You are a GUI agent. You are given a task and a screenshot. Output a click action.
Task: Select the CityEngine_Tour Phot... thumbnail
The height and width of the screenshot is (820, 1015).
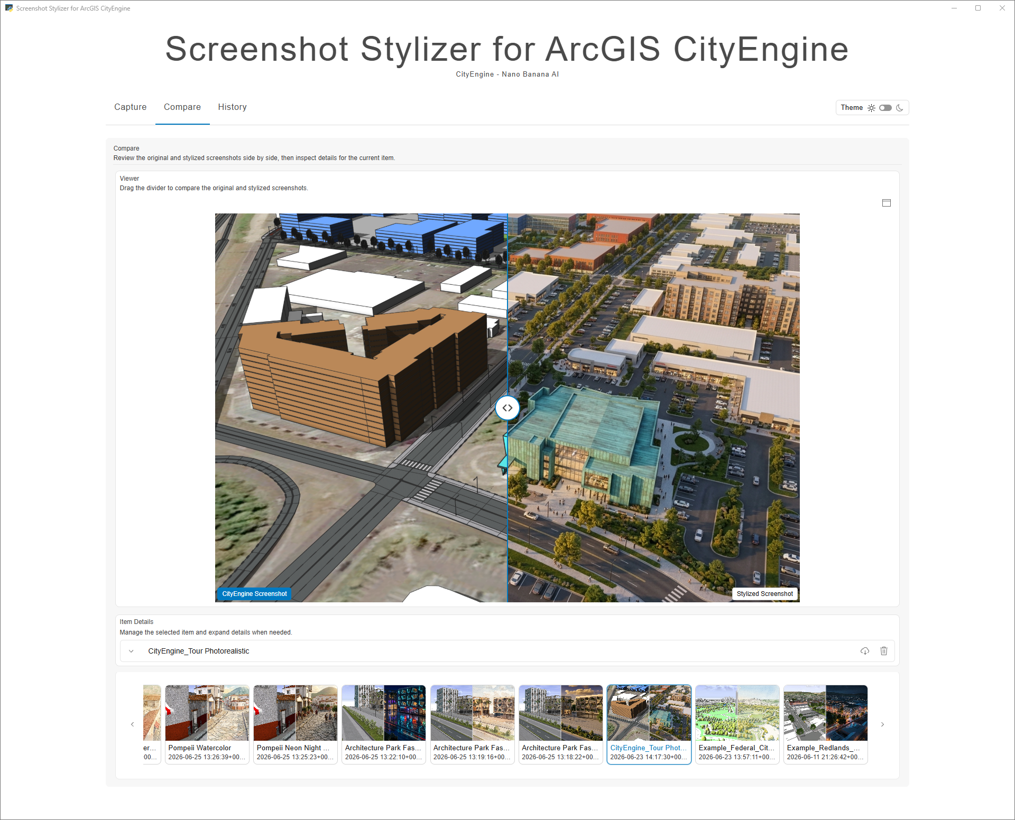click(649, 724)
